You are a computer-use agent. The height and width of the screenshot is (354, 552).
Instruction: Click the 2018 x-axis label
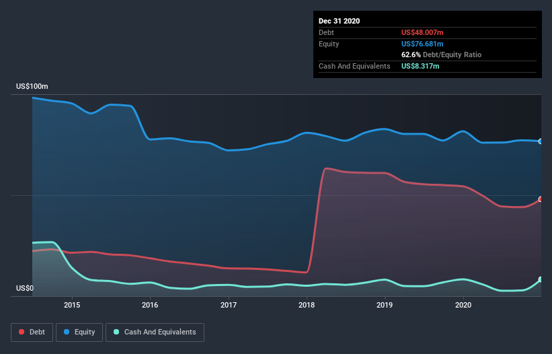[x=307, y=305]
